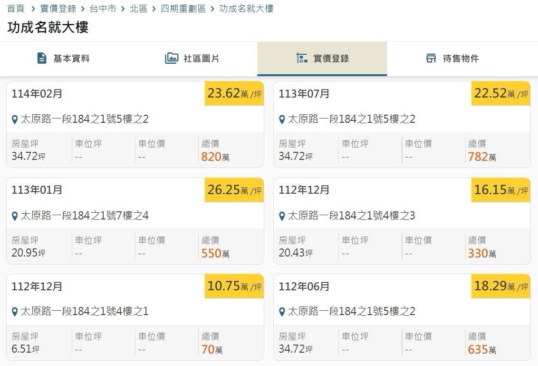Click the location pin for 112年06月 listing

282,312
